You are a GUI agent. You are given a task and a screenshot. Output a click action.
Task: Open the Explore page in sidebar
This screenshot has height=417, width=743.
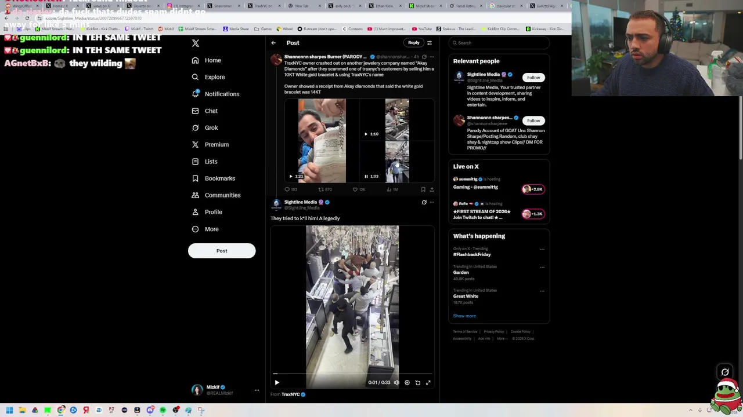[208, 77]
